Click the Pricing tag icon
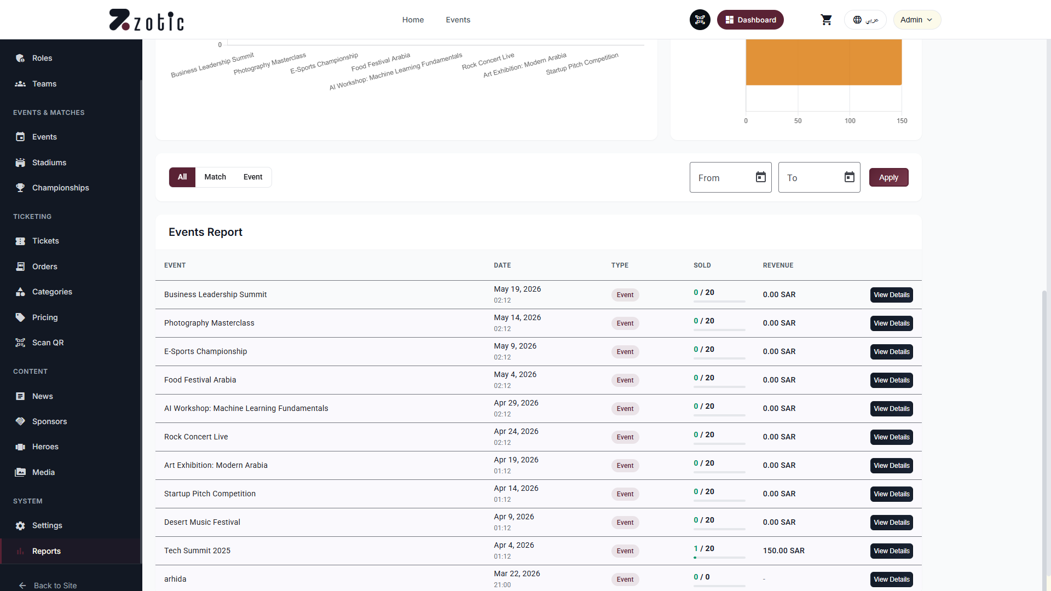This screenshot has height=591, width=1051. tap(20, 317)
